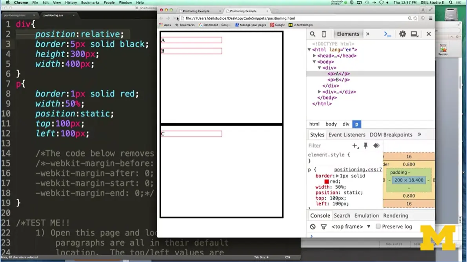The image size is (467, 262).
Task: Enable the Preserve log checkbox
Action: [378, 226]
